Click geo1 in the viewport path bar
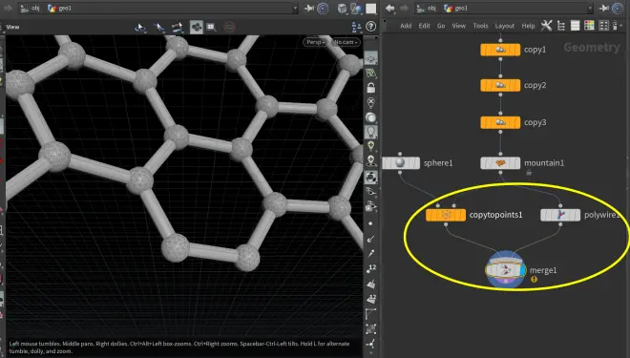The height and width of the screenshot is (358, 630). tap(59, 8)
